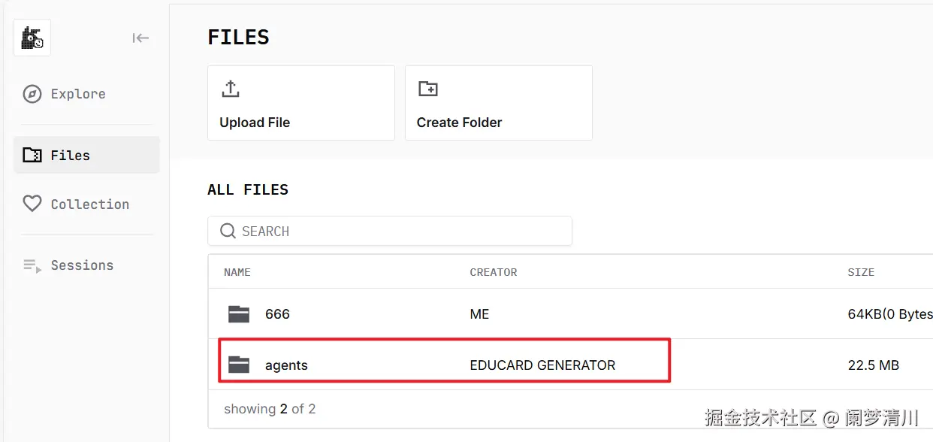
Task: Click the search magnifier icon
Action: [x=228, y=232]
